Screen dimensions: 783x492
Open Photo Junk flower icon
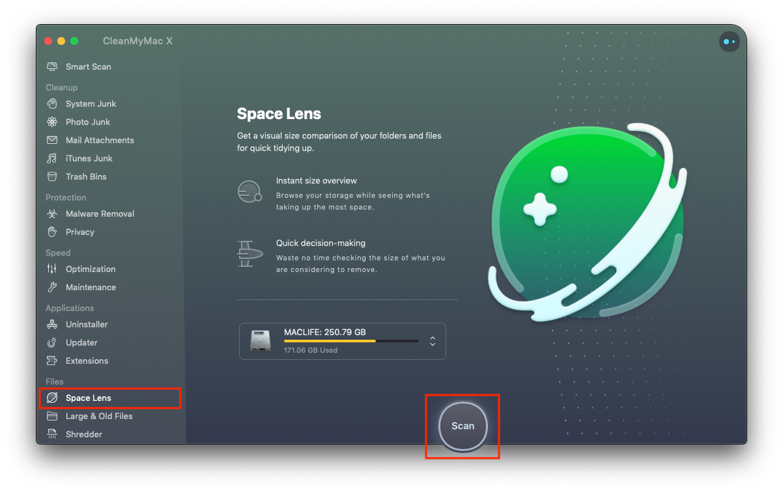coord(52,122)
